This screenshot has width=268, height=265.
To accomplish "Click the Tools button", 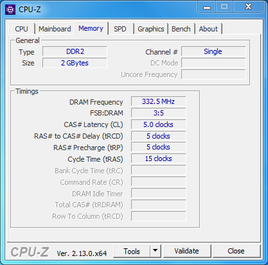I will [132, 251].
